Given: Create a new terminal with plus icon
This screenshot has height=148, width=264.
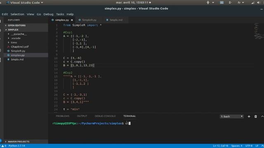Looking at the screenshot, I should point(249,116).
